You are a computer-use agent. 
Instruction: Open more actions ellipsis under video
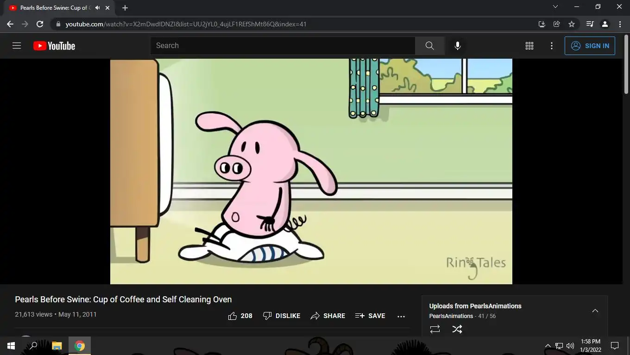pyautogui.click(x=401, y=316)
